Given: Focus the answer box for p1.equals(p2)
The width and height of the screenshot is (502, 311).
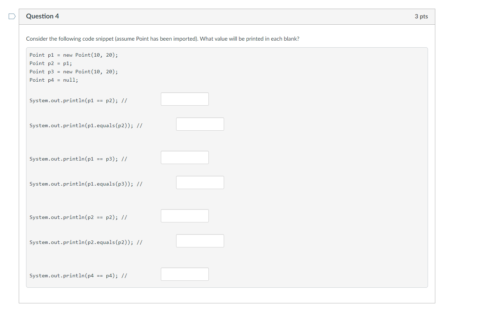Looking at the screenshot, I should pos(200,124).
